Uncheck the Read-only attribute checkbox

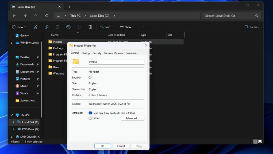[90, 113]
